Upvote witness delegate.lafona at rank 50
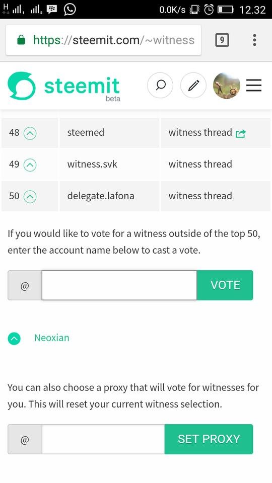 (30, 197)
